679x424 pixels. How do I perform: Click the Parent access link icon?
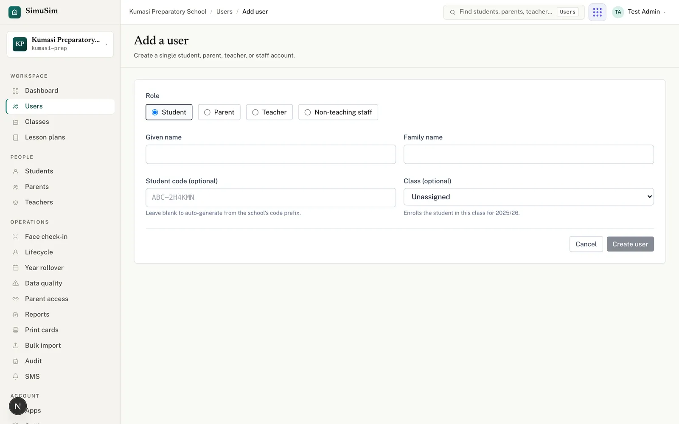click(16, 299)
